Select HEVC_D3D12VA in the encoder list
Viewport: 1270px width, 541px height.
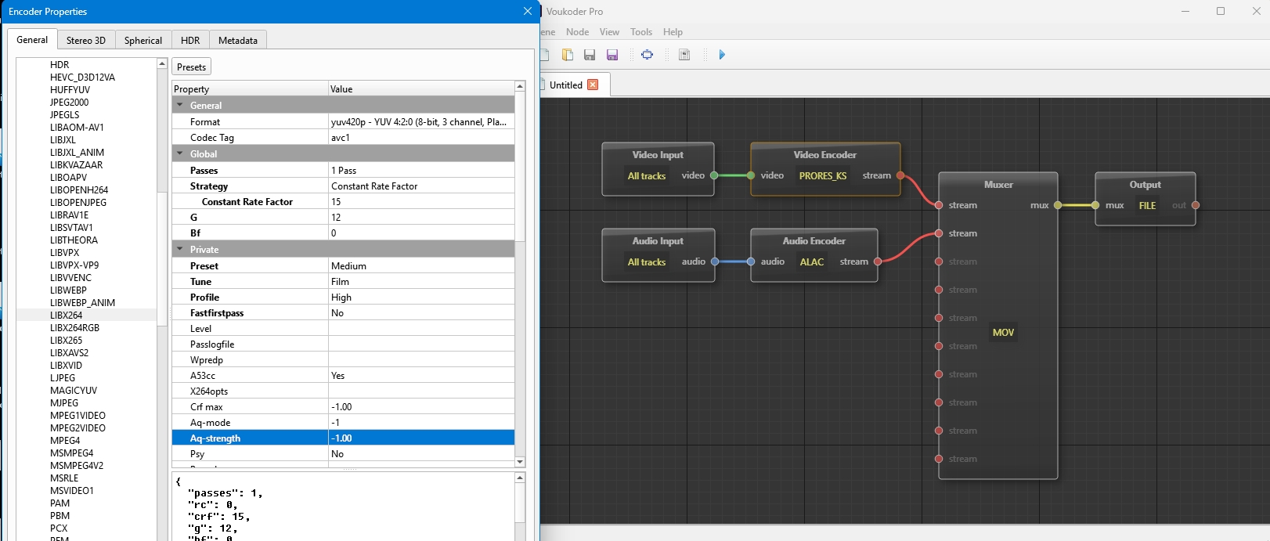point(83,78)
